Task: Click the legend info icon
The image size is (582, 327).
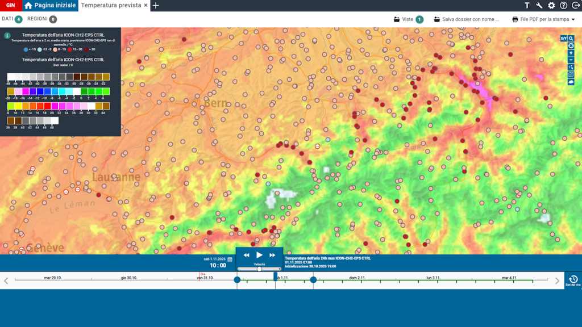Action: pos(7,35)
